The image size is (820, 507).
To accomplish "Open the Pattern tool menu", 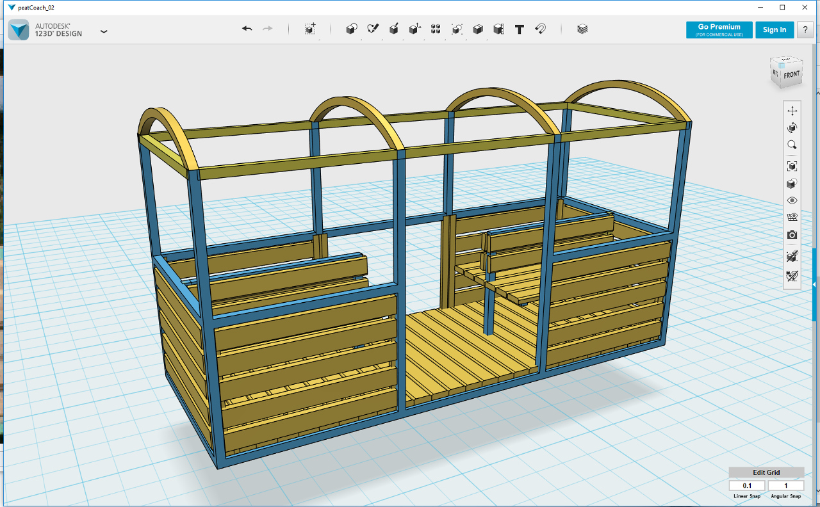I will [436, 29].
